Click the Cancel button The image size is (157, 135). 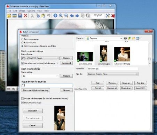click(x=33, y=126)
